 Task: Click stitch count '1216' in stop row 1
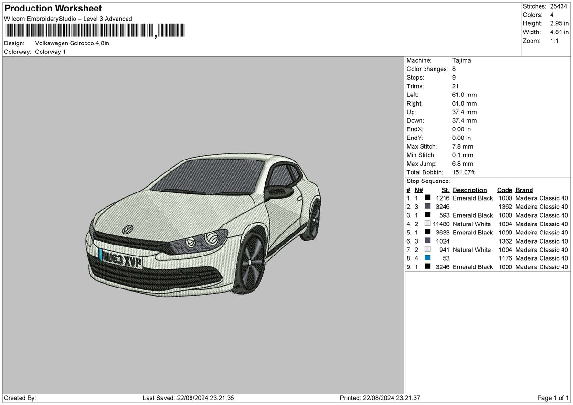(x=443, y=198)
